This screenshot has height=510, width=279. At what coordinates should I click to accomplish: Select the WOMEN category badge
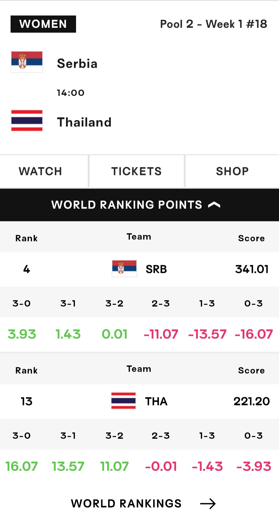point(43,24)
